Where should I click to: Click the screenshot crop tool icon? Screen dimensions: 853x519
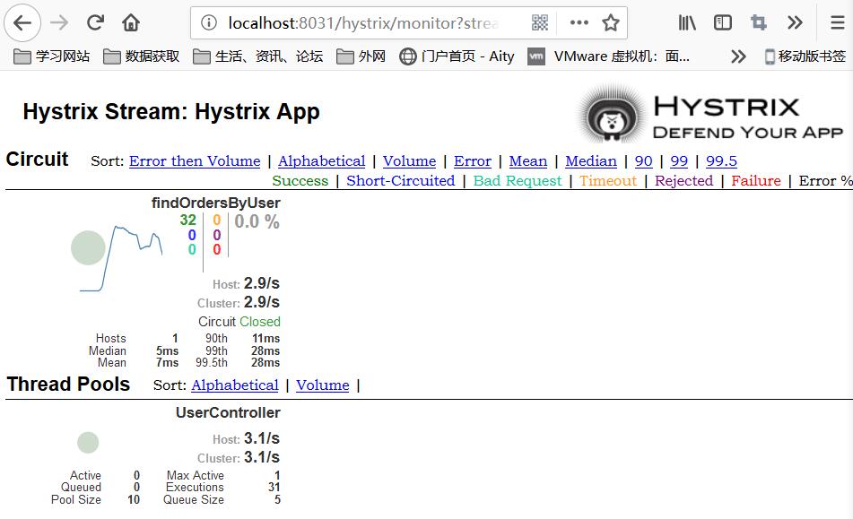[x=758, y=22]
